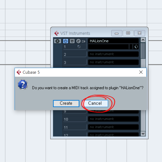The height and width of the screenshot is (162, 162).
Task: Maximize the VST Instruments window
Action: coord(128,33)
